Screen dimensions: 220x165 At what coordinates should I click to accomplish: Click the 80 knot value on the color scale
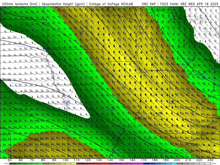(x=43, y=160)
